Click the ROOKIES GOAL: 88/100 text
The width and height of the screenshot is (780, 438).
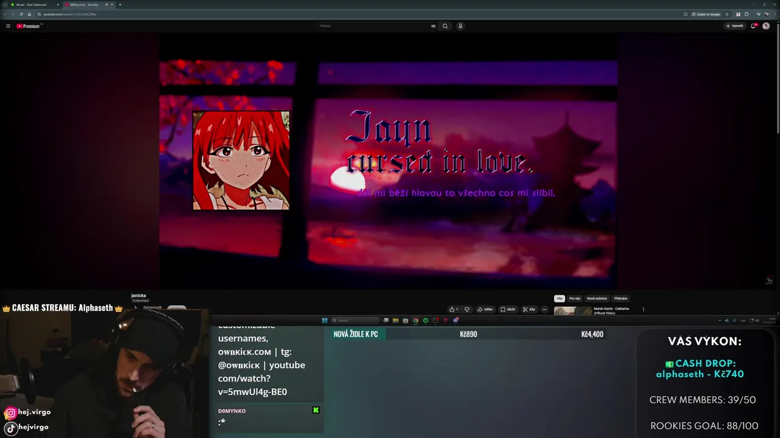704,426
